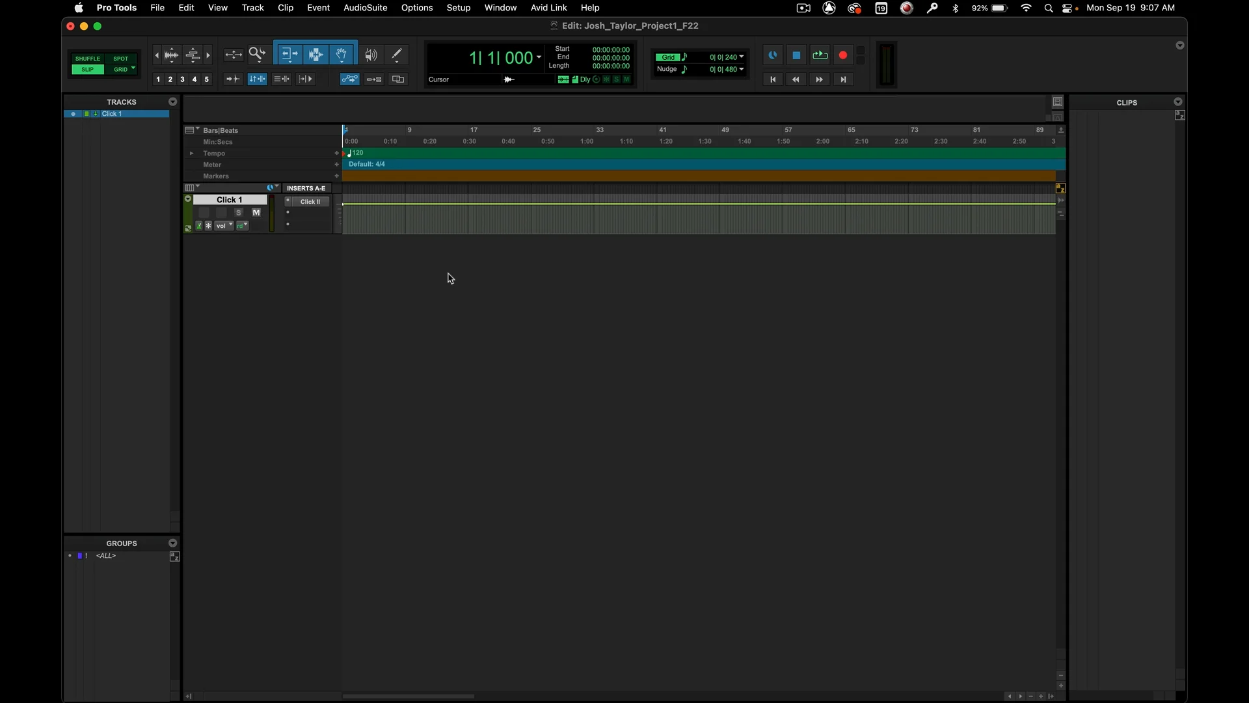1249x703 pixels.
Task: Click the Online sync button
Action: (773, 55)
